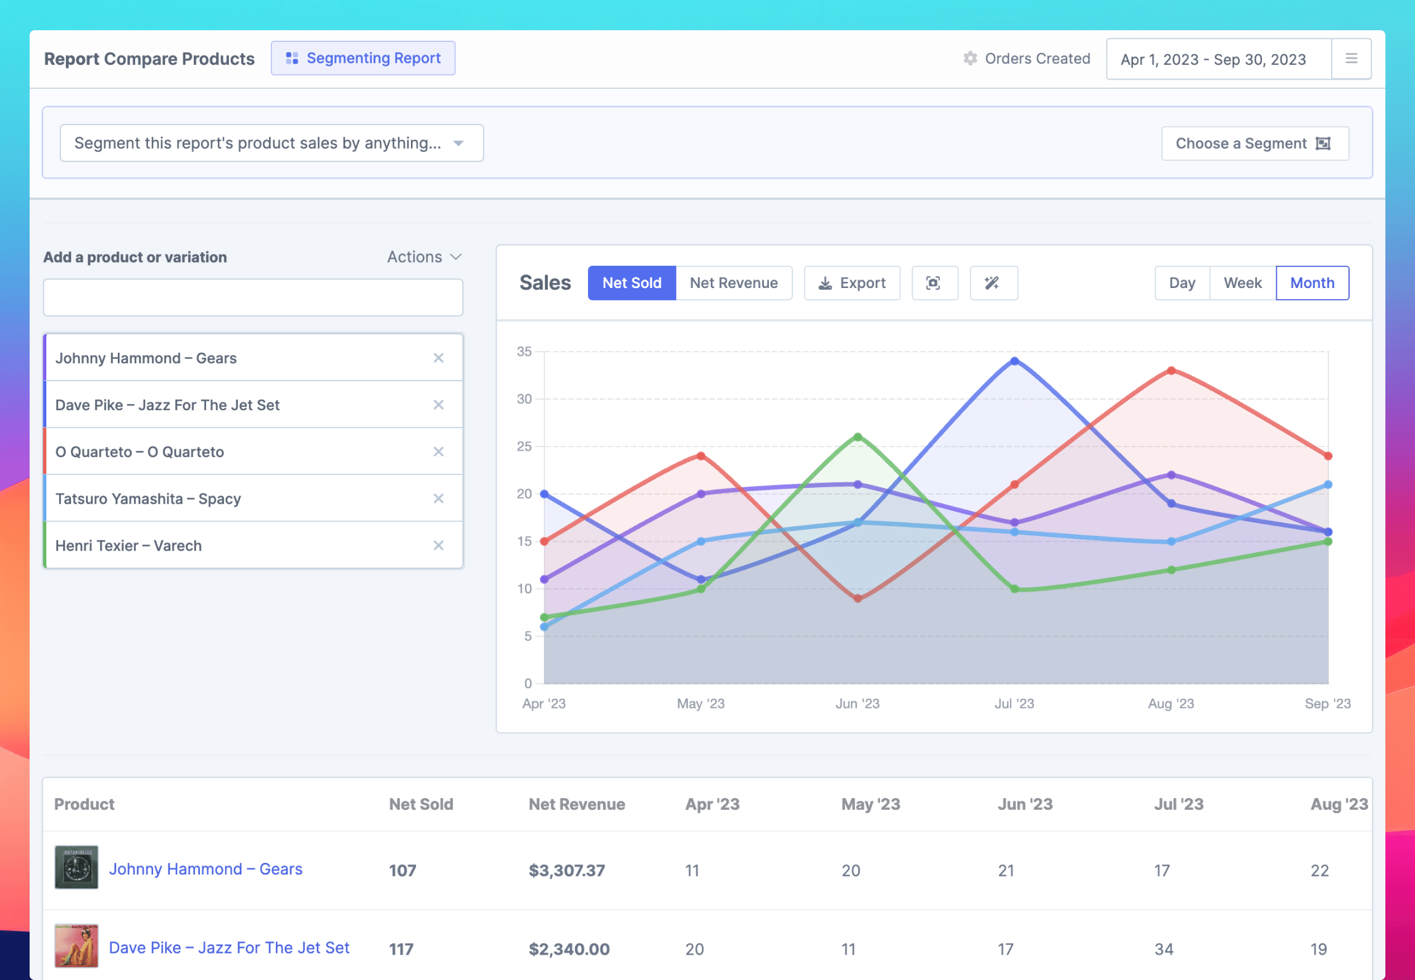Click the magic wand icon in chart toolbar
The image size is (1415, 980).
click(x=993, y=283)
